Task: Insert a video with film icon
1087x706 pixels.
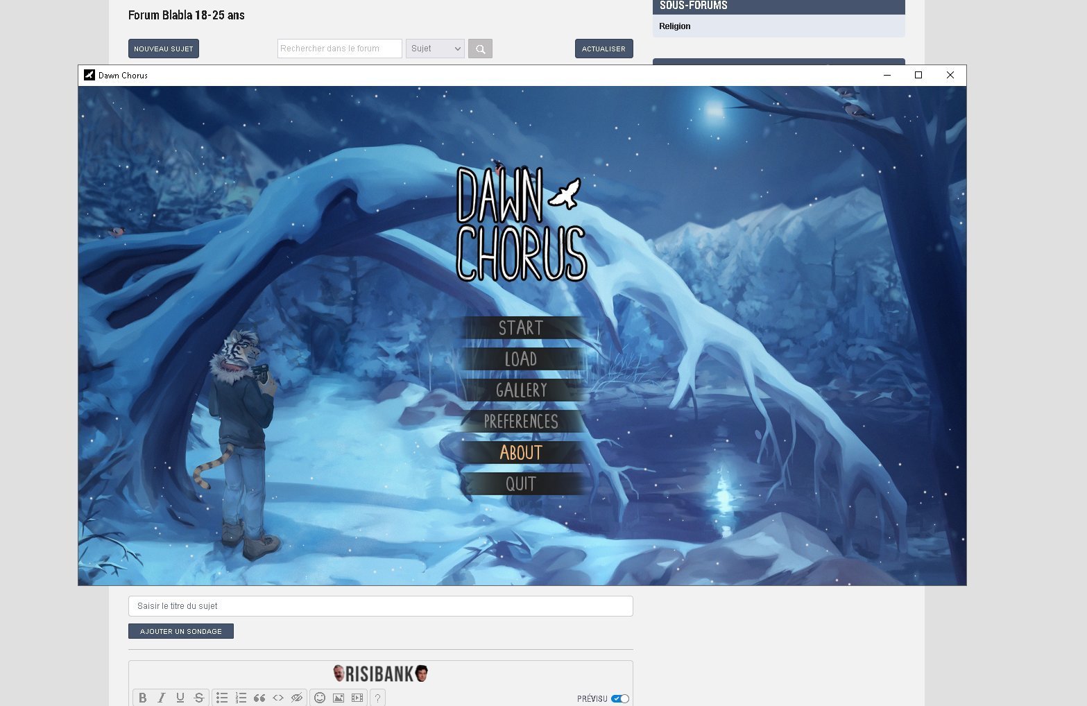Action: [x=357, y=698]
